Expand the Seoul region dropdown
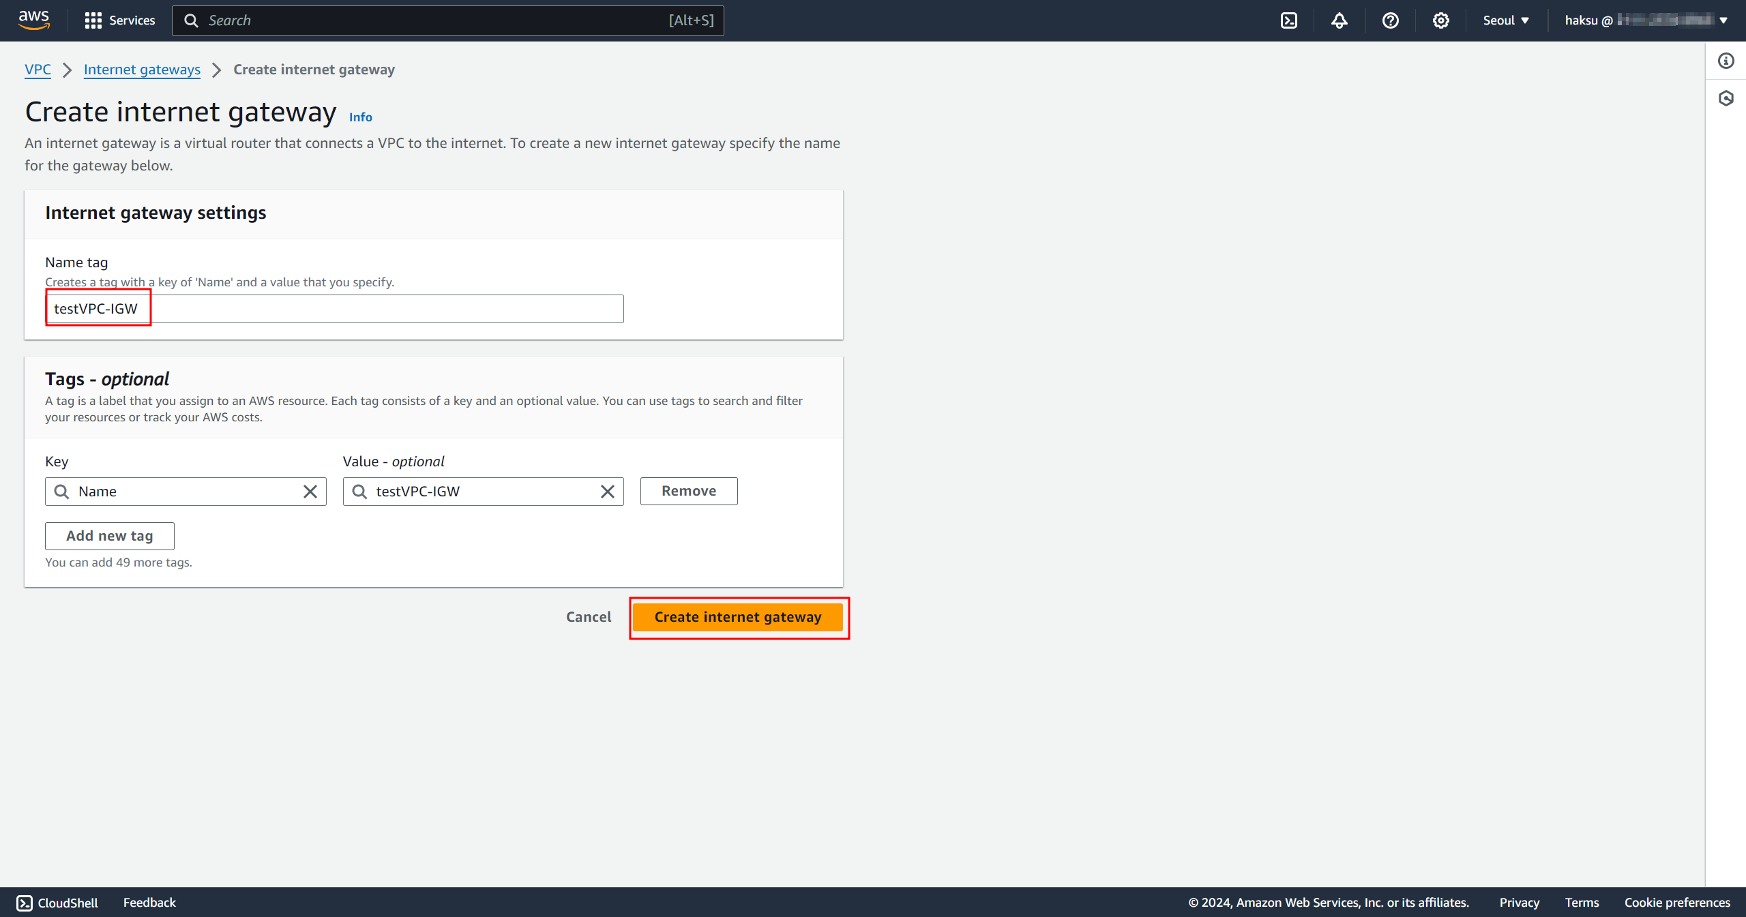1746x917 pixels. (1506, 20)
